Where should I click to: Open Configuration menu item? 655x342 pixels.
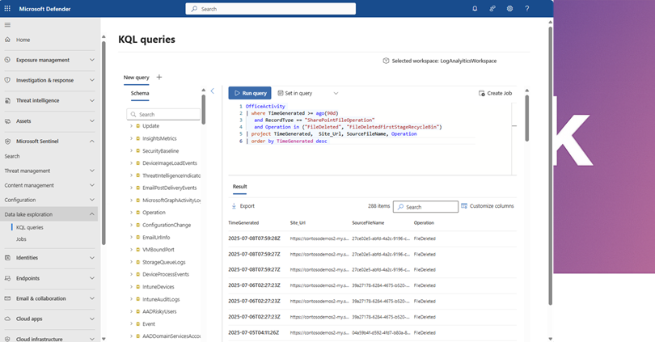click(x=49, y=200)
